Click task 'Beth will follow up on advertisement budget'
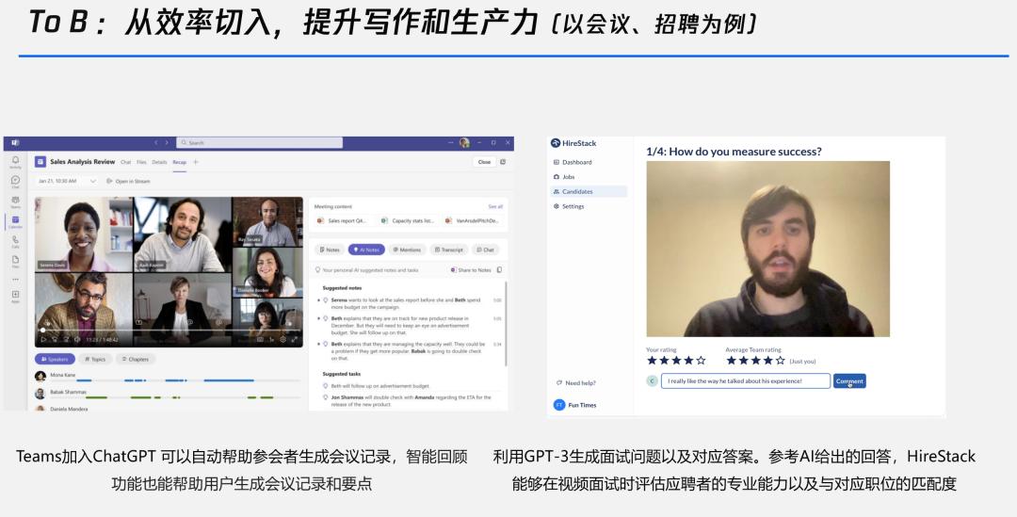The width and height of the screenshot is (1017, 517). click(x=380, y=386)
